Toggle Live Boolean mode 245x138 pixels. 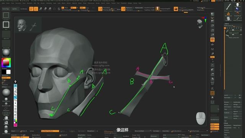(24, 9)
